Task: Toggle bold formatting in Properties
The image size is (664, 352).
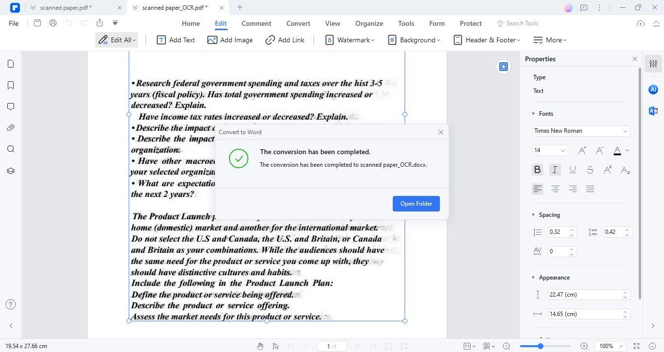Action: coord(537,169)
